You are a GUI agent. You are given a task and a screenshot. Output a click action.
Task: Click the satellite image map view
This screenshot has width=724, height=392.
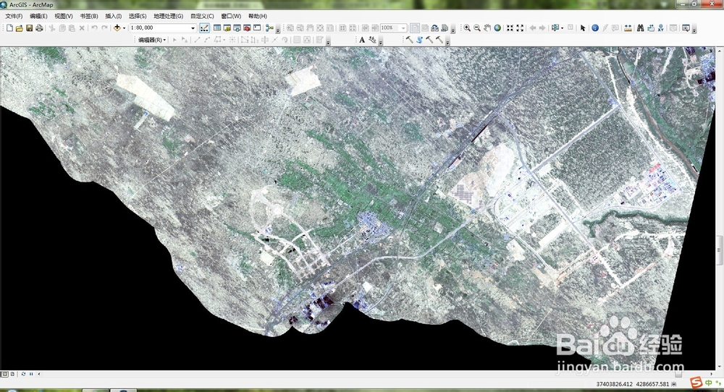[x=358, y=208]
